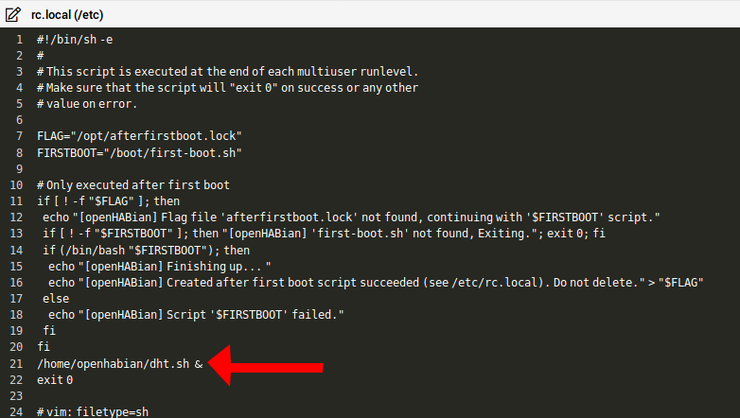
Task: Click line number 7 in the gutter
Action: pos(19,136)
